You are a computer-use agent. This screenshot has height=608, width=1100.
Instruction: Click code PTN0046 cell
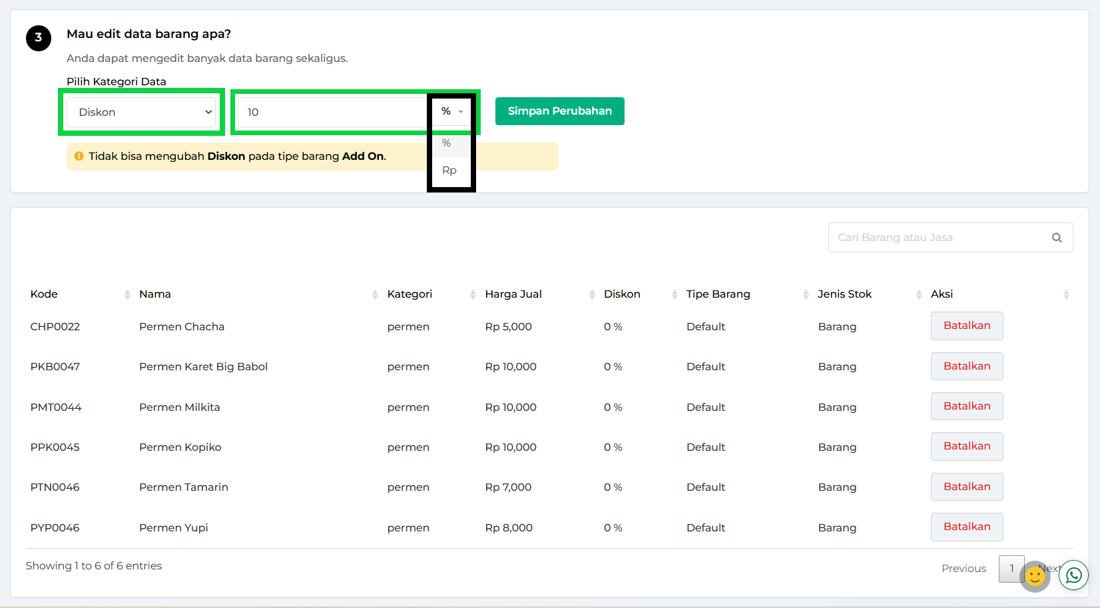(x=55, y=487)
